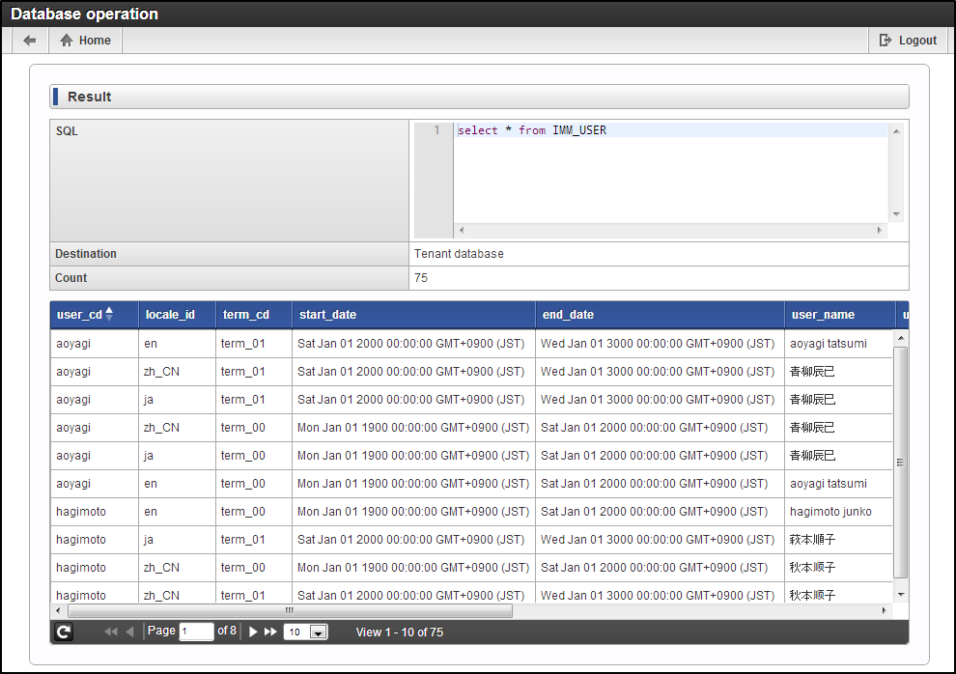Click the end_date column header
The height and width of the screenshot is (674, 956).
[660, 315]
